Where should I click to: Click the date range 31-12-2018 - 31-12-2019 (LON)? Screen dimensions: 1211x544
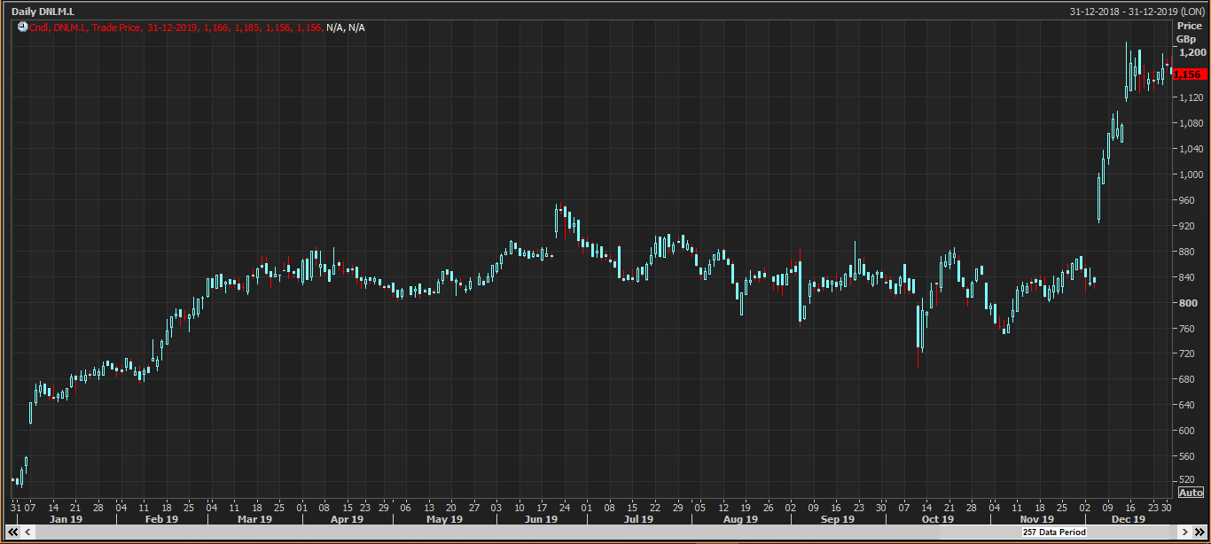(1137, 12)
